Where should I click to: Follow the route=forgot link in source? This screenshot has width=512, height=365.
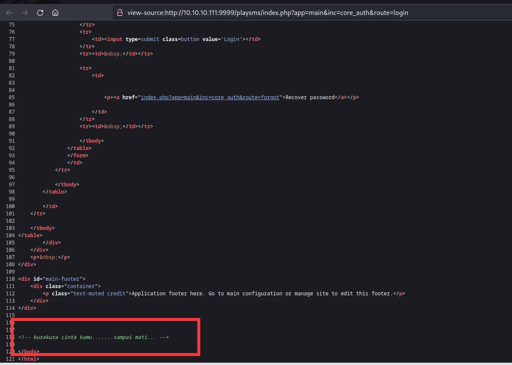click(210, 97)
